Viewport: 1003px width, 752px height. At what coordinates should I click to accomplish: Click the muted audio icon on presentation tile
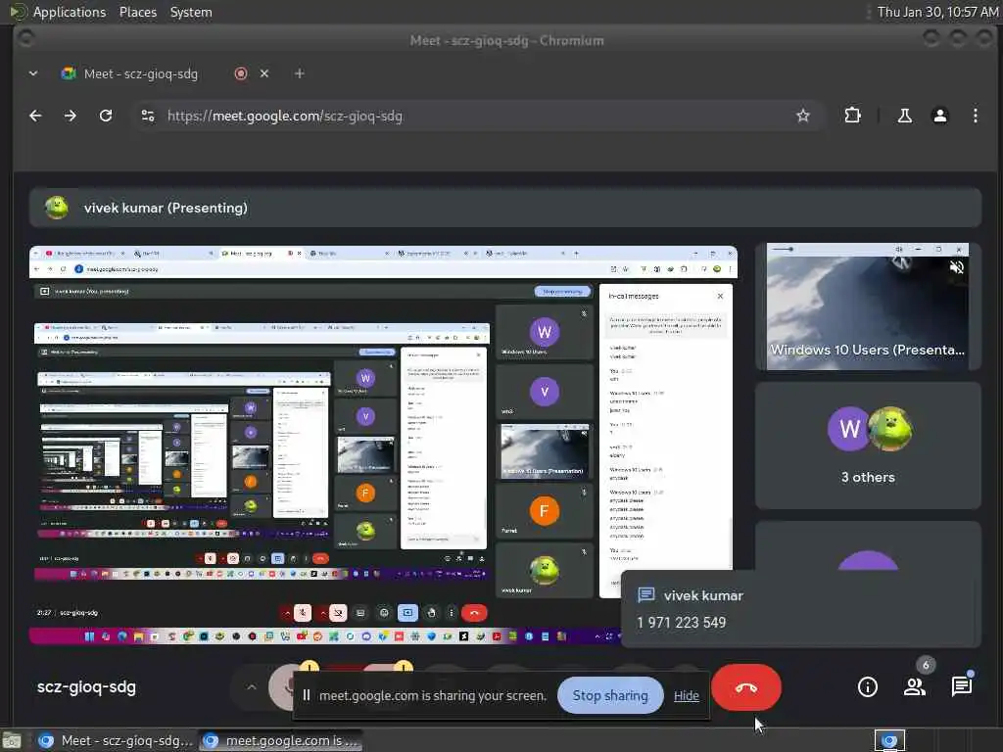click(x=956, y=267)
